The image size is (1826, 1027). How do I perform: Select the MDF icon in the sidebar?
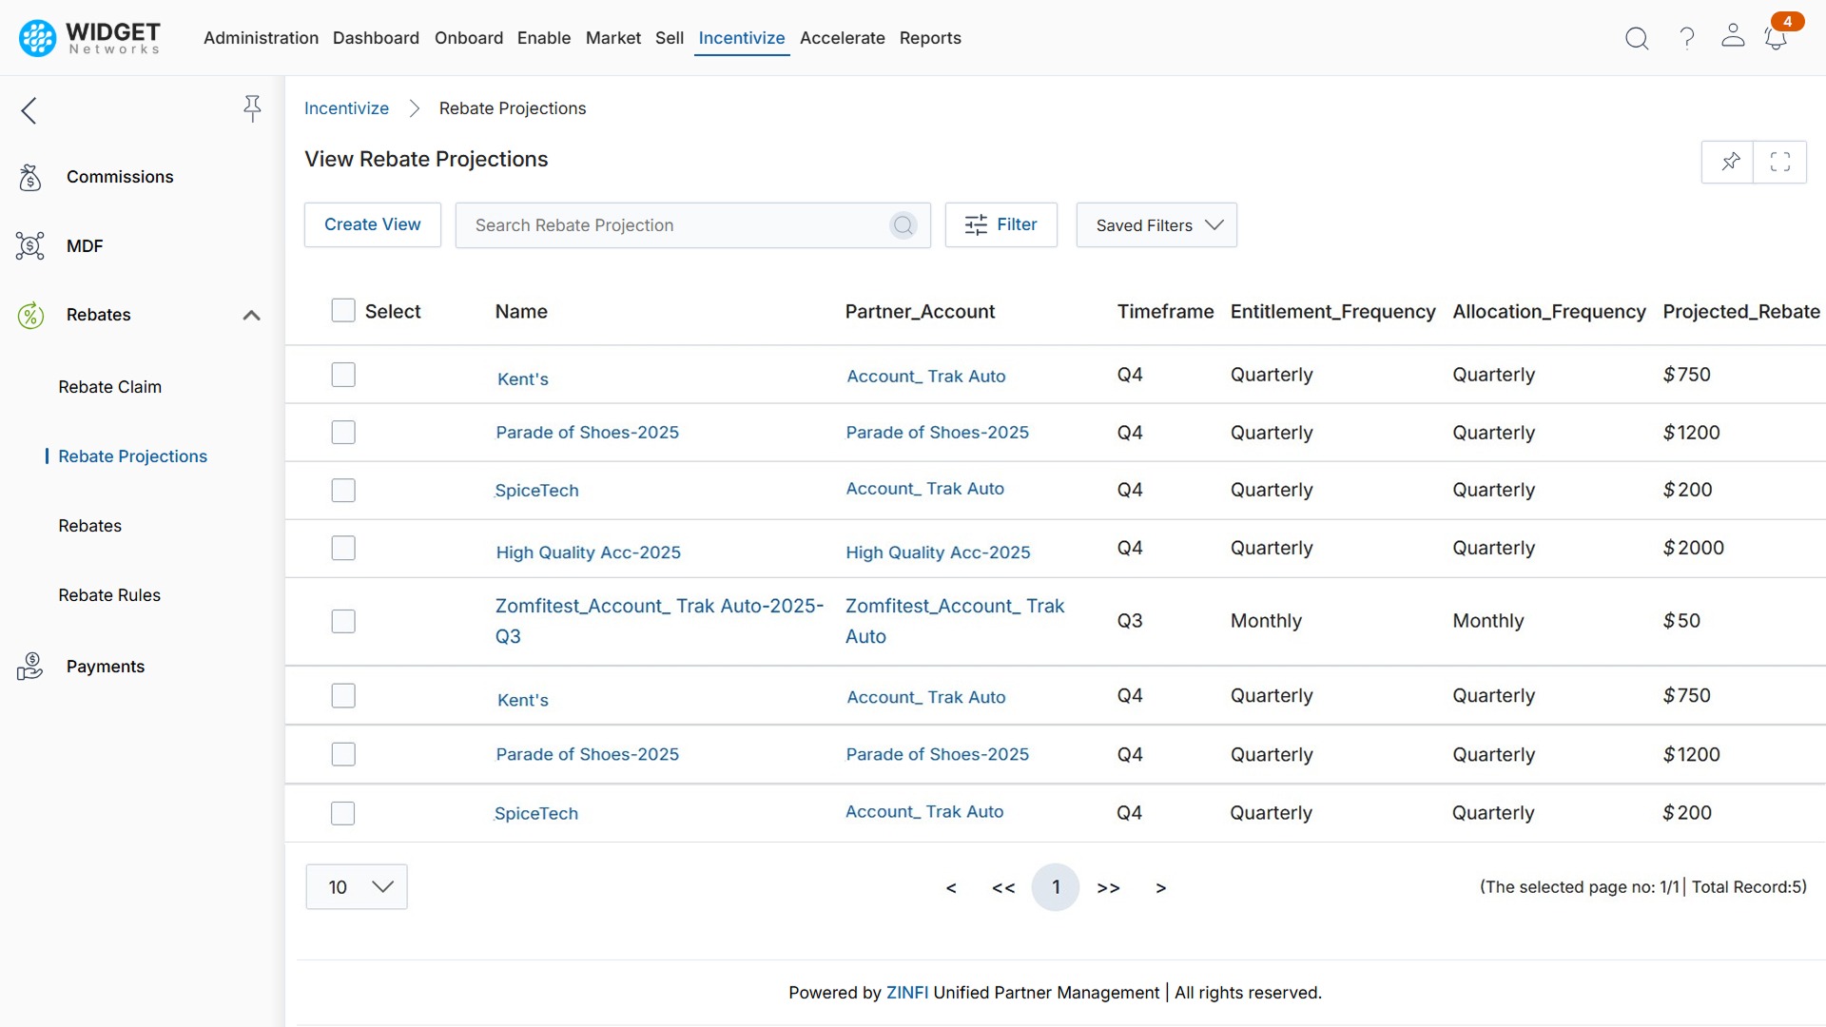(x=29, y=245)
